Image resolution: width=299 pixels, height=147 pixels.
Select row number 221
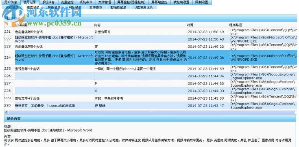(151, 32)
